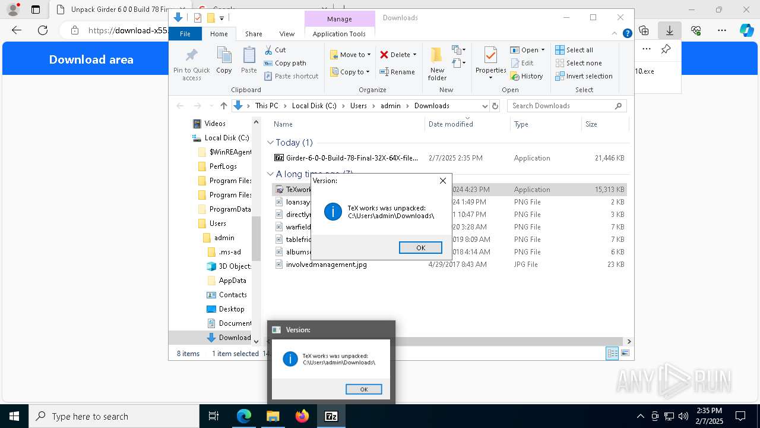Open File Explorer from taskbar
Viewport: 760px width, 428px height.
(x=273, y=416)
